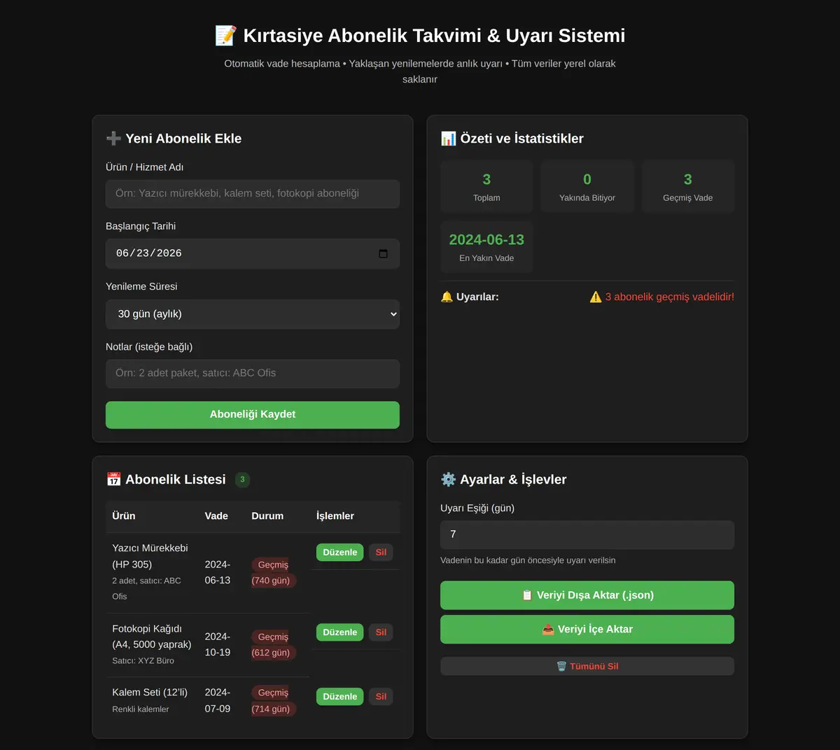Viewport: 840px width, 750px height.
Task: Click the gear icon beside Ayarlar & İşlevler
Action: point(448,479)
